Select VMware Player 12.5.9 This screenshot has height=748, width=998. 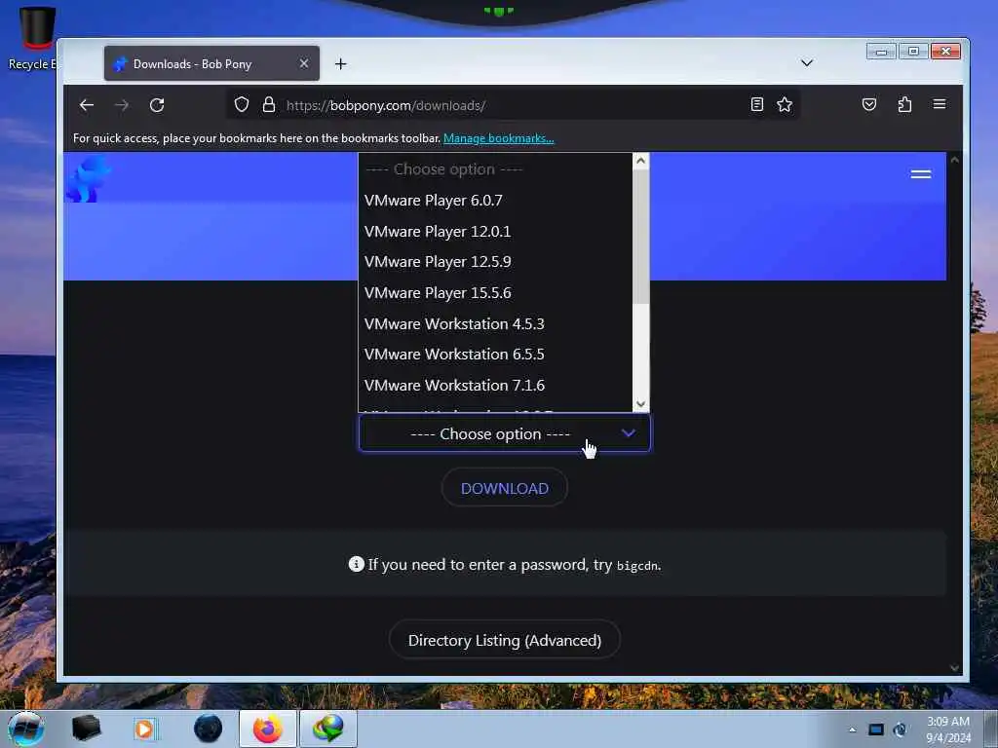click(495, 262)
